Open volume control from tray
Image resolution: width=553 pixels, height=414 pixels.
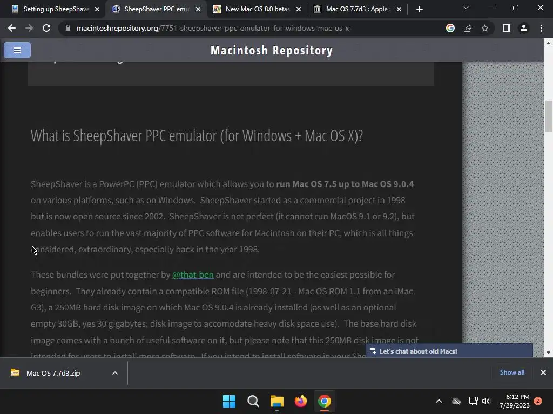pyautogui.click(x=486, y=401)
